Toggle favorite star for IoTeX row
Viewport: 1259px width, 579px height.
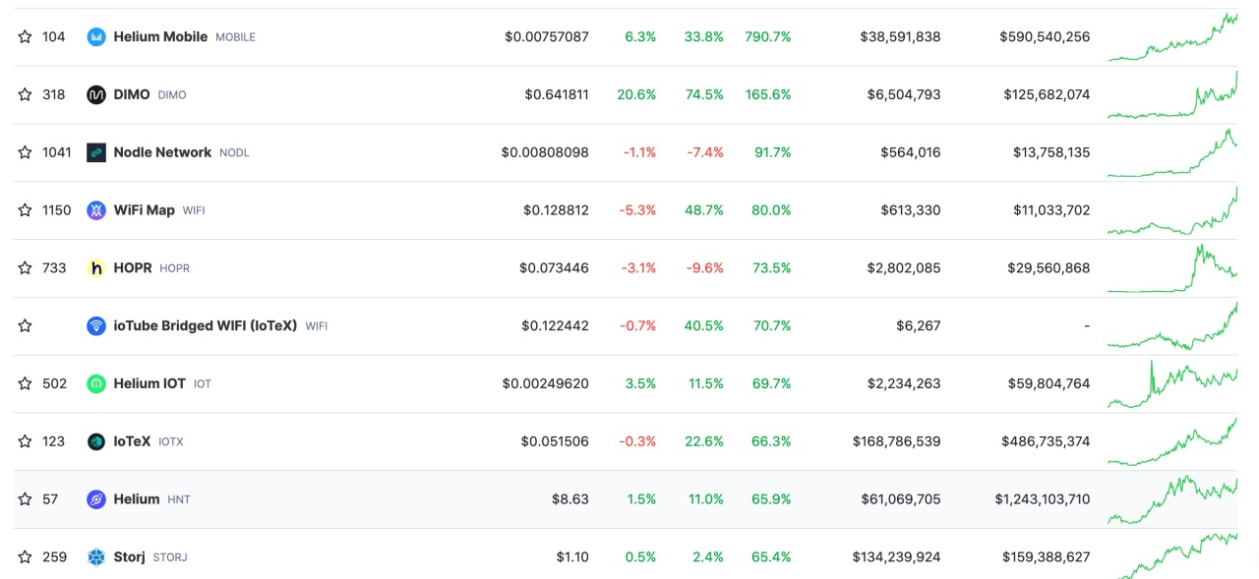pos(25,441)
